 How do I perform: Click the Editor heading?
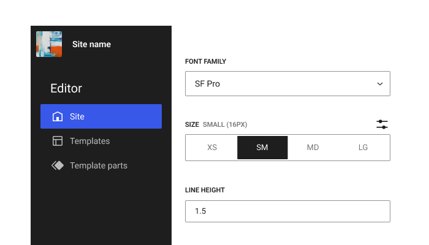coord(66,88)
